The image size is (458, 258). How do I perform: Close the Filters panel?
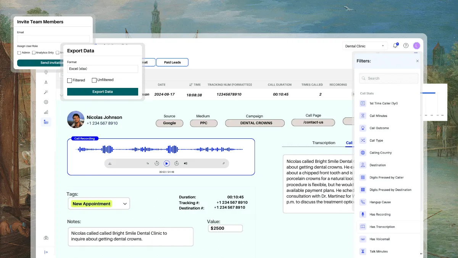417,61
